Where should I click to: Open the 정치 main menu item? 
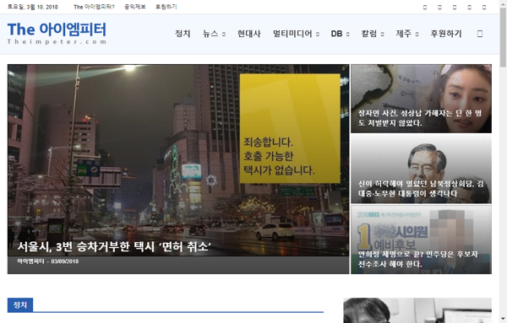(x=183, y=34)
